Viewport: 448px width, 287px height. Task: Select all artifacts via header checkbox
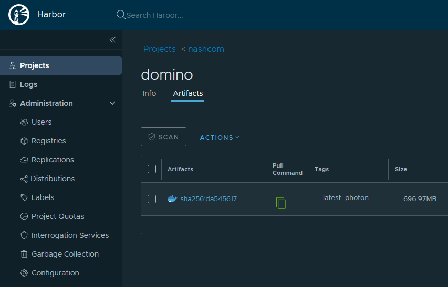tap(152, 169)
